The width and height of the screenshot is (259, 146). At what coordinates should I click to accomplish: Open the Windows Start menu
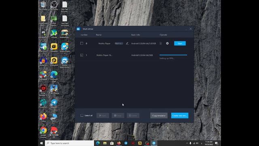pyautogui.click(x=41, y=143)
